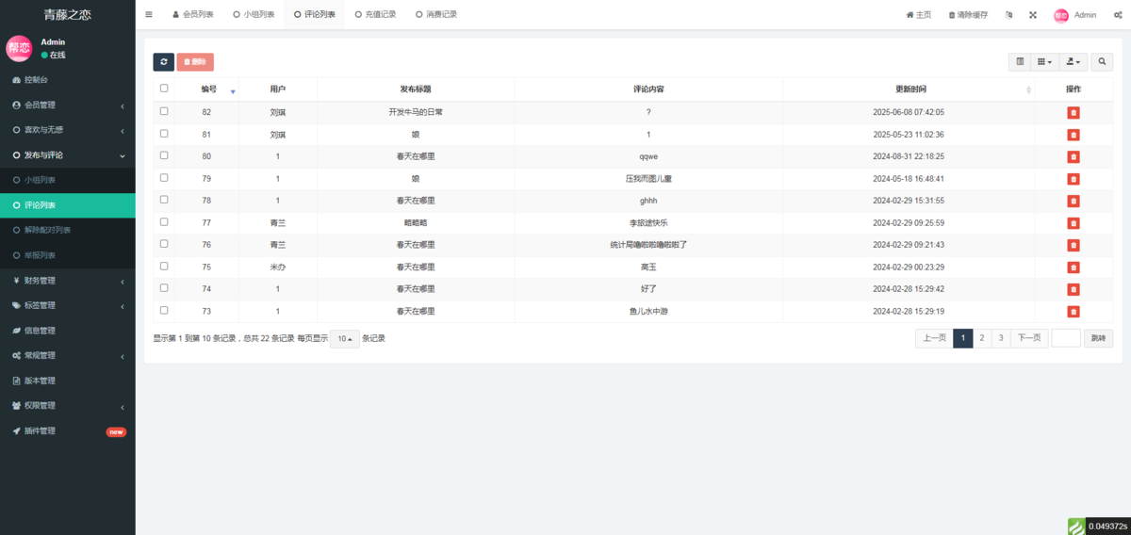
Task: Delete comment row number 74
Action: tap(1074, 289)
